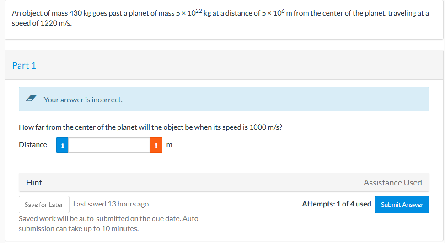Click the question text about speed 1000 m/s

tap(150, 127)
